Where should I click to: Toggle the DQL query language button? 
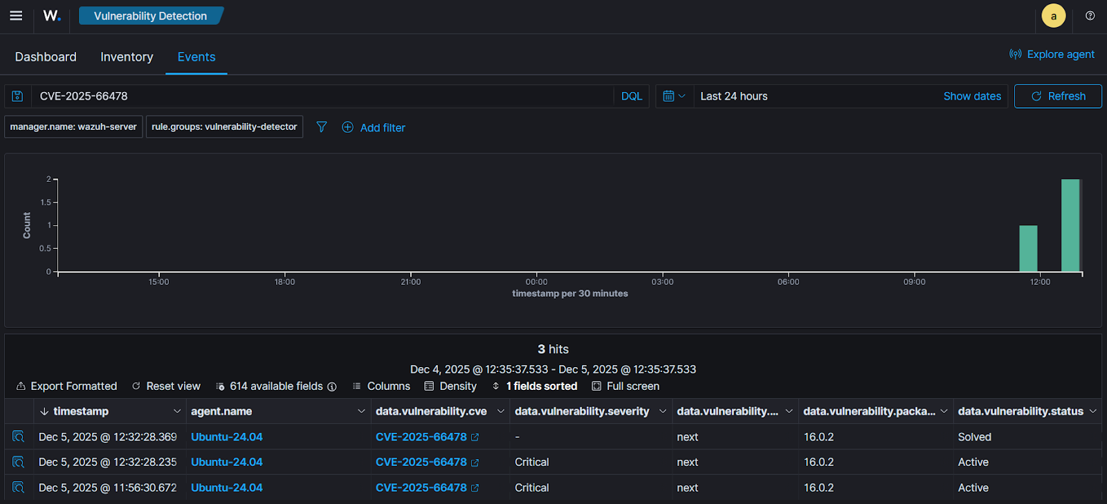click(x=632, y=96)
